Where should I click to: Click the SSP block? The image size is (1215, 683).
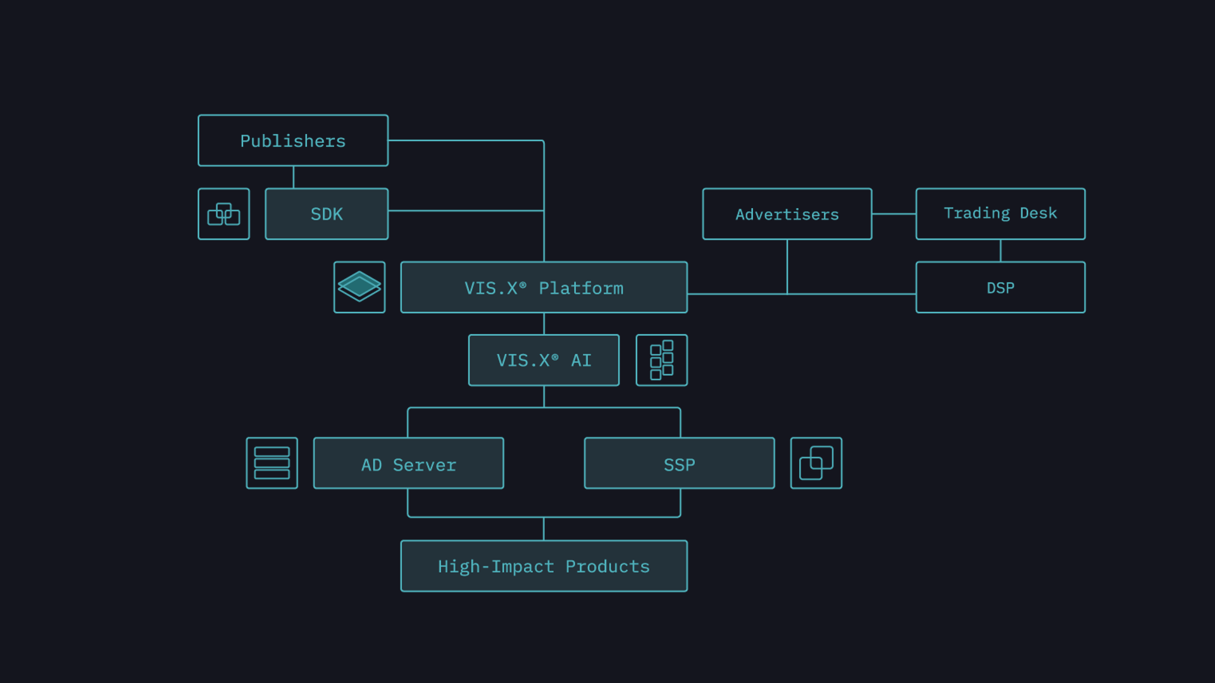pyautogui.click(x=679, y=463)
